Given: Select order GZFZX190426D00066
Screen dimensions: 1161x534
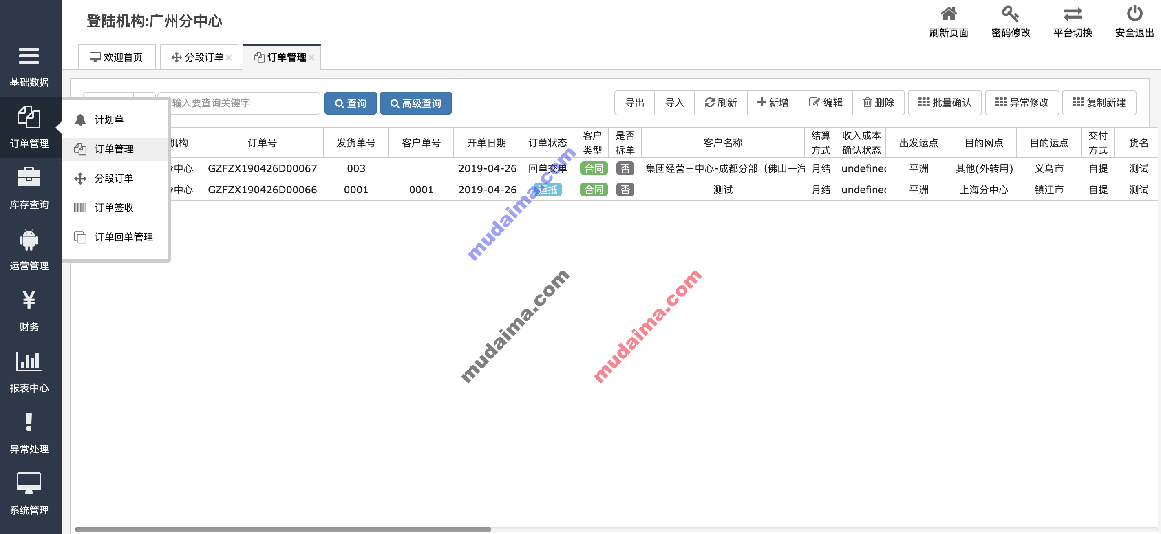Looking at the screenshot, I should pos(262,190).
